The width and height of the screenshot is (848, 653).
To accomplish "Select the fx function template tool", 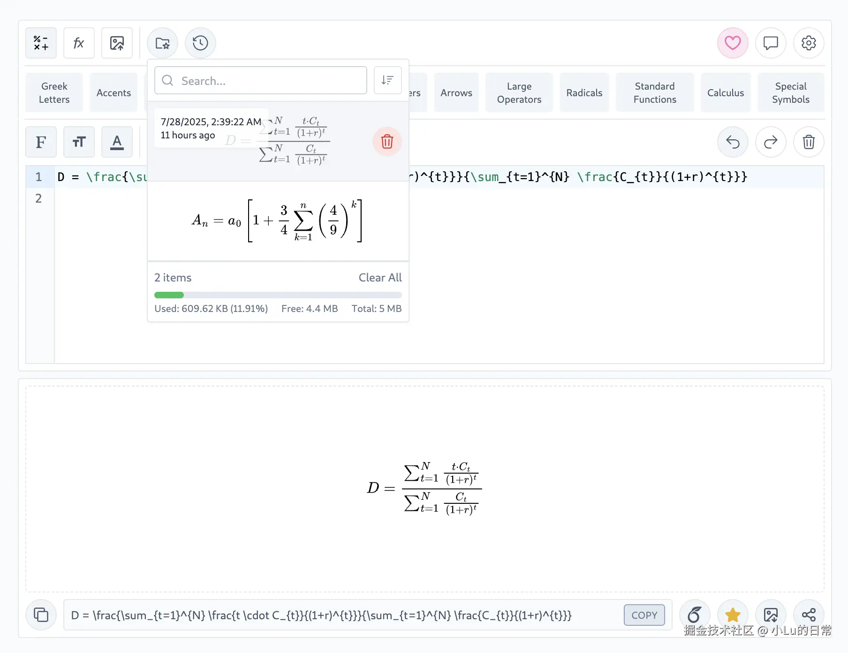I will (x=79, y=43).
